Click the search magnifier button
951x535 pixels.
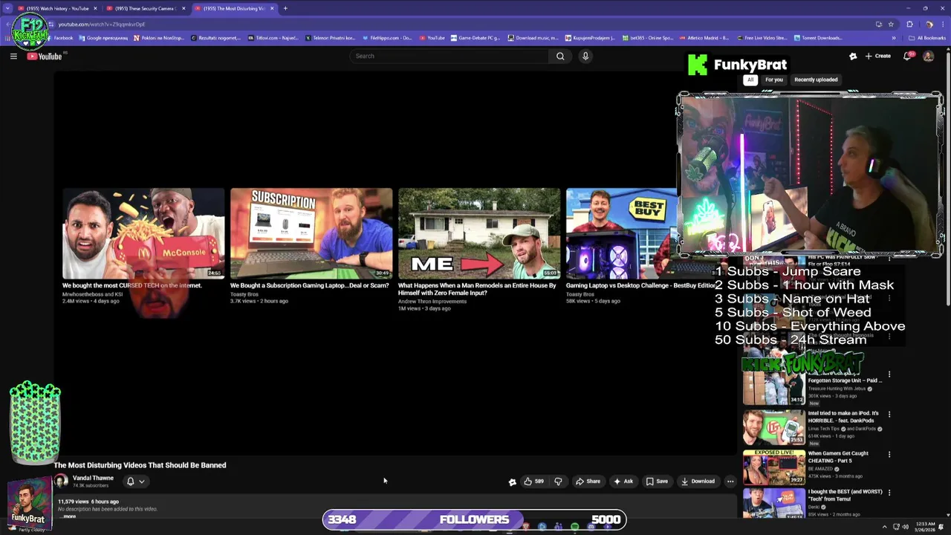click(560, 56)
